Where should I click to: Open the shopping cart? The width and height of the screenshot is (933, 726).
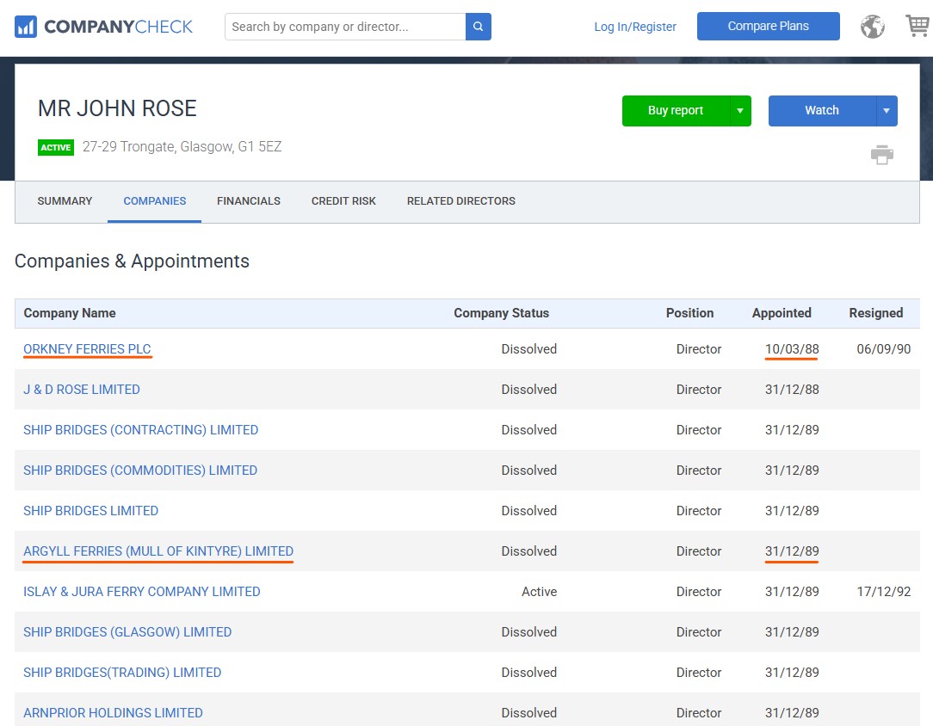[x=917, y=26]
